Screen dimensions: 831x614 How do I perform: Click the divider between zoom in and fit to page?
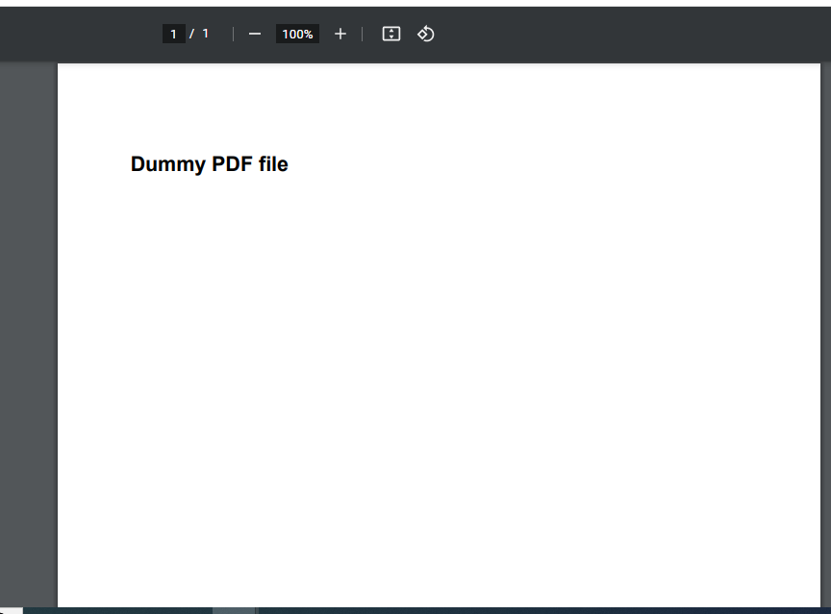pyautogui.click(x=363, y=34)
